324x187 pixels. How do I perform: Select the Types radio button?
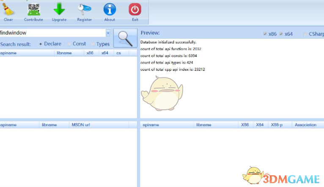tap(93, 44)
